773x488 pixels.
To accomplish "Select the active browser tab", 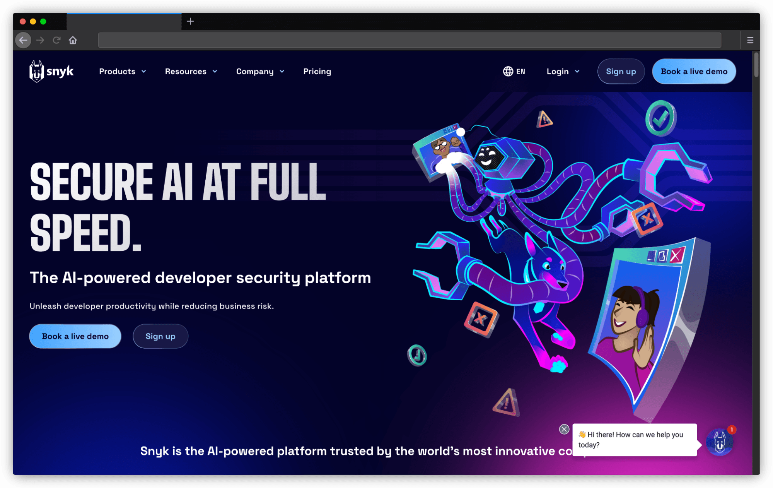I will tap(124, 22).
